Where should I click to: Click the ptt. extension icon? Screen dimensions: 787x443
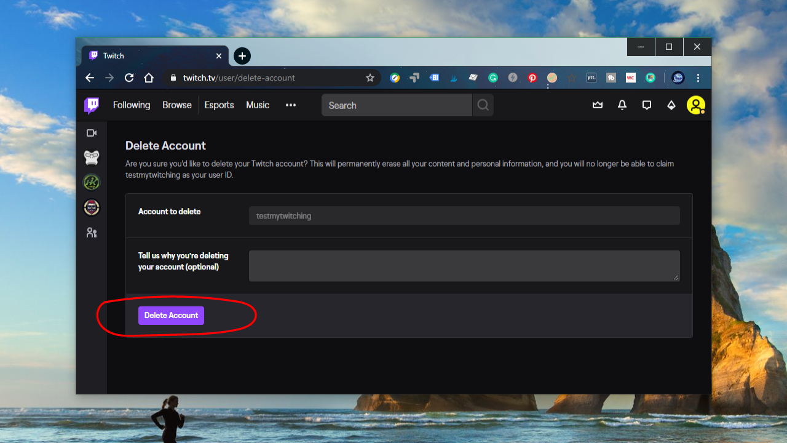[x=591, y=78]
